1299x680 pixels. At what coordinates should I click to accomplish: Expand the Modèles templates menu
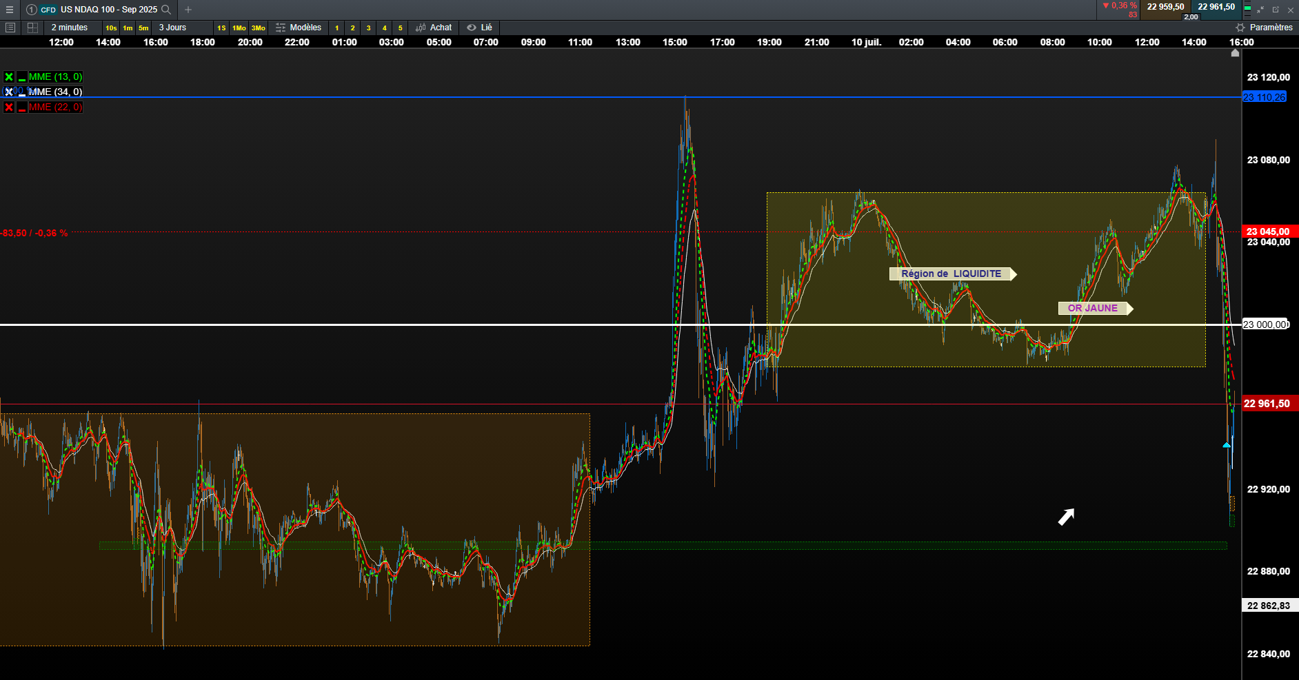click(299, 28)
